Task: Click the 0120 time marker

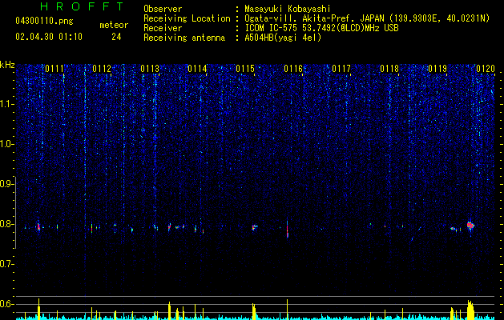Action: [x=486, y=69]
